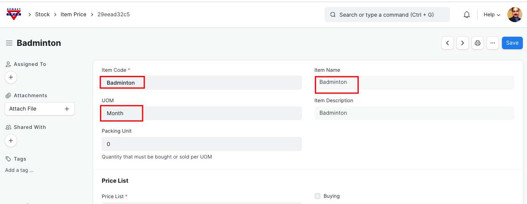Toggle the sidebar hamburger icon
The height and width of the screenshot is (204, 527).
[9, 43]
